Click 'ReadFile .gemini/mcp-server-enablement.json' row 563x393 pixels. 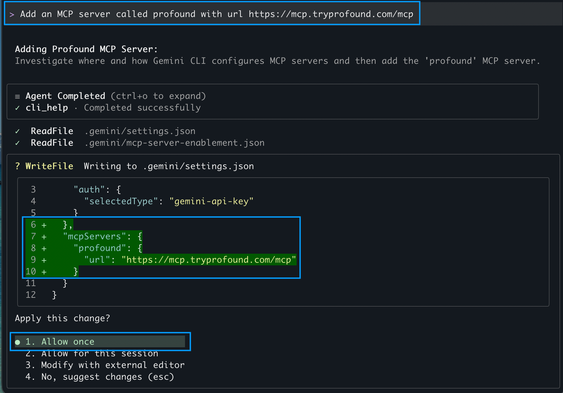tap(140, 143)
